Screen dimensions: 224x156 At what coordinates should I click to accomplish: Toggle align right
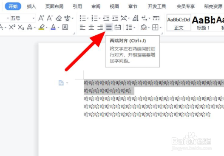(x=100, y=27)
